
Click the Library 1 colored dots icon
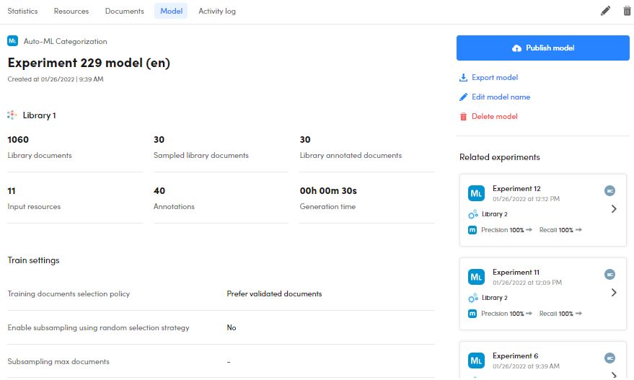(x=12, y=115)
